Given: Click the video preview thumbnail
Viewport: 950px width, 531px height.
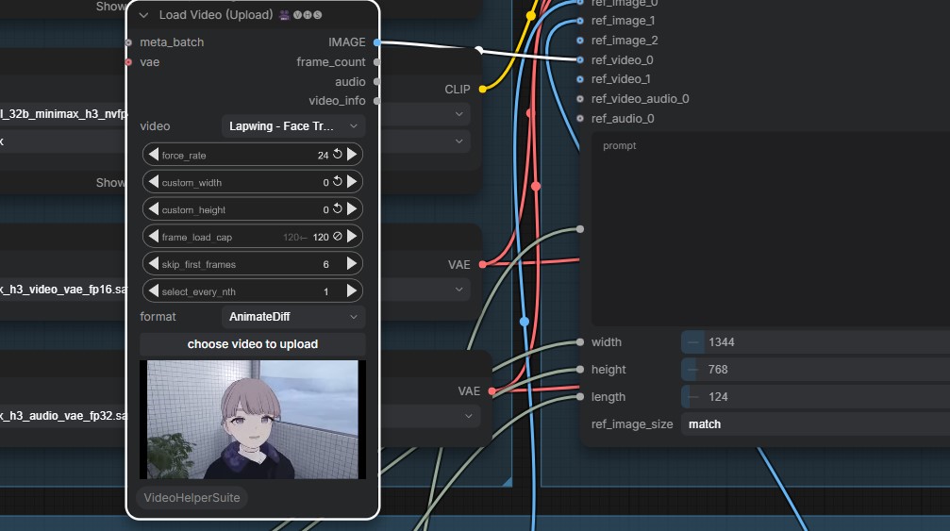Looking at the screenshot, I should point(253,420).
